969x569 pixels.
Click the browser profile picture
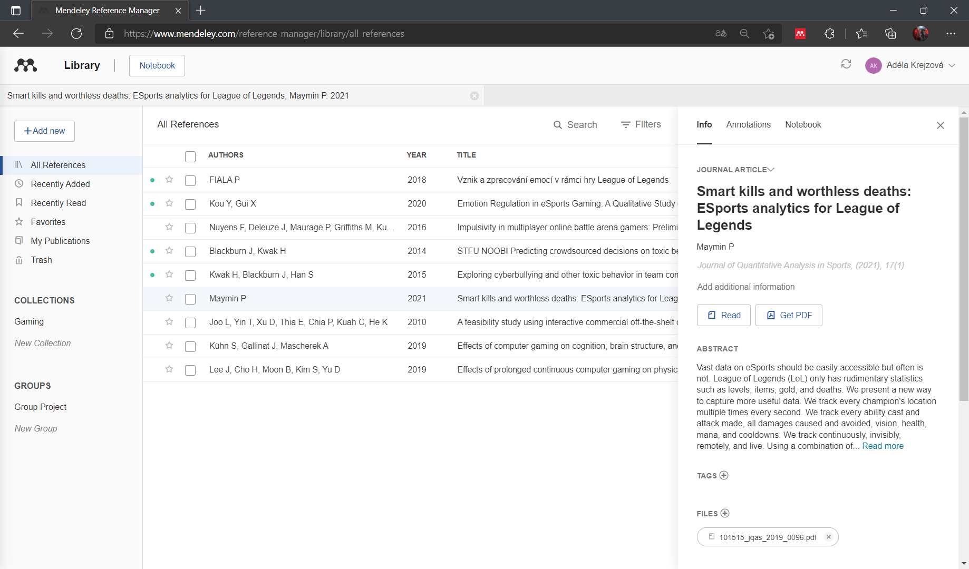[920, 34]
